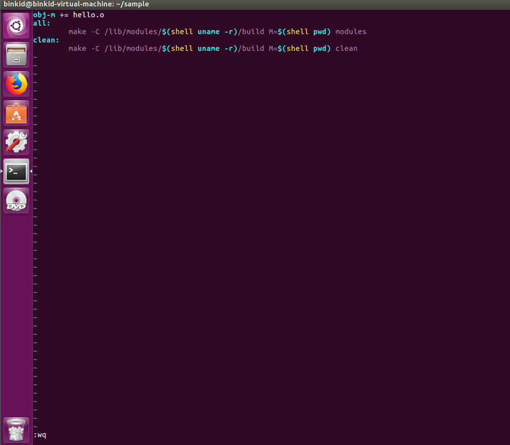Click the window title binkid@binkid-virtual-machine
The height and width of the screenshot is (445, 510).
(76, 4)
